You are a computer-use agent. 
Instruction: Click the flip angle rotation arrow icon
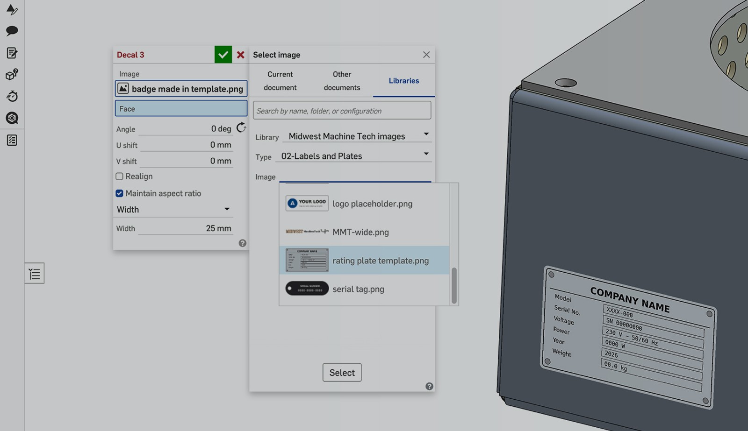pos(241,127)
